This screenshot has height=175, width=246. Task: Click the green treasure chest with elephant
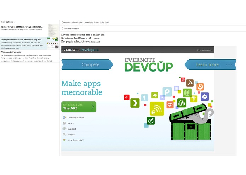pos(191,122)
